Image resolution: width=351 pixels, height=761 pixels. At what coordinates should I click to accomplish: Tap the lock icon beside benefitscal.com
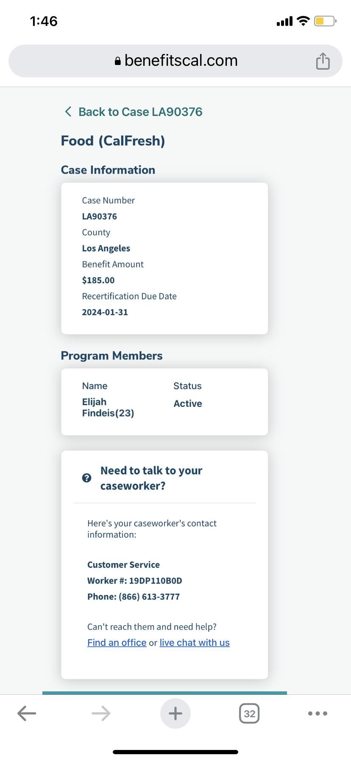coord(118,61)
